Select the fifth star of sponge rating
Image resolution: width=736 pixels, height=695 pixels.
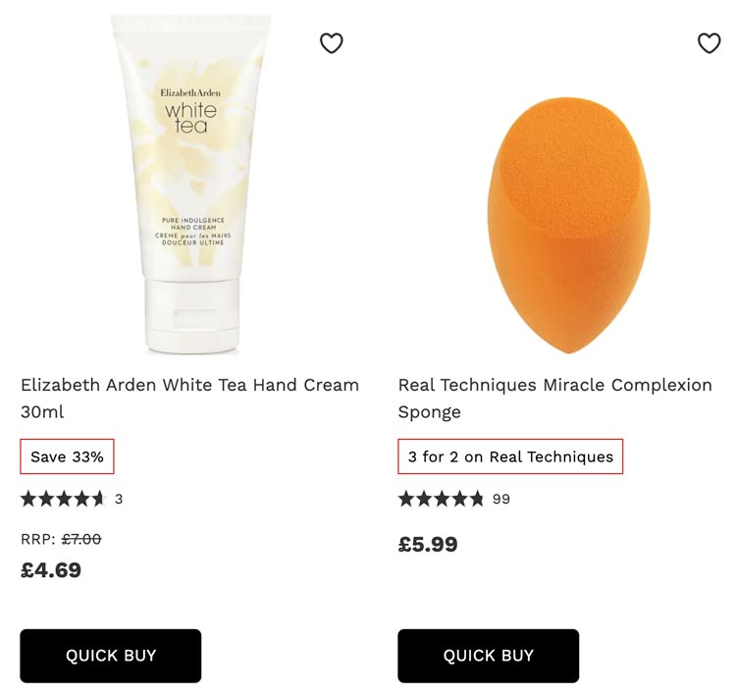[x=476, y=499]
